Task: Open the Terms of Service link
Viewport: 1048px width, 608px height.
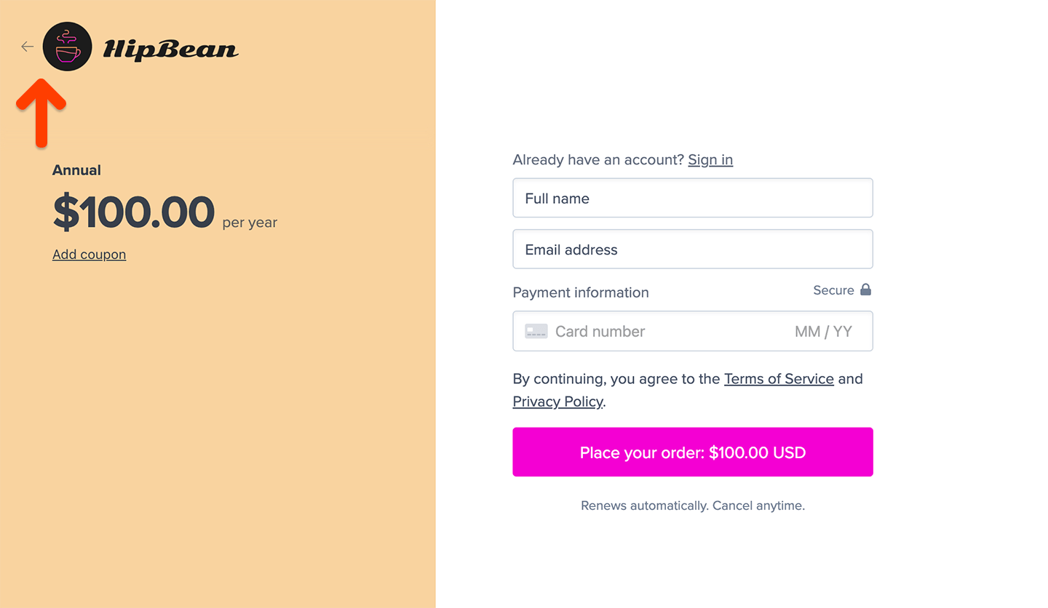Action: tap(779, 379)
